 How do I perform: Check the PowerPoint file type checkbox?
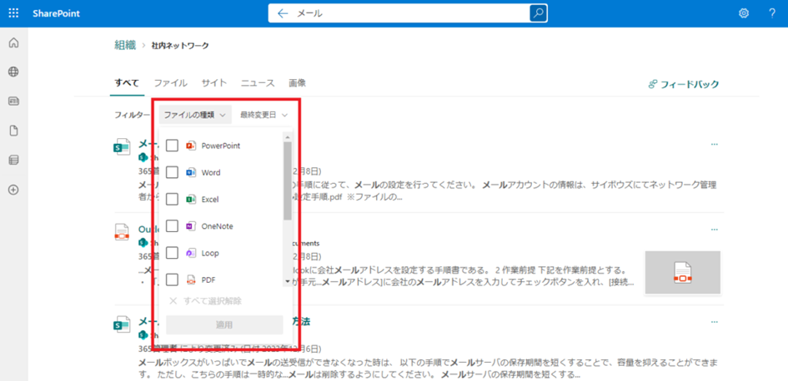point(172,146)
